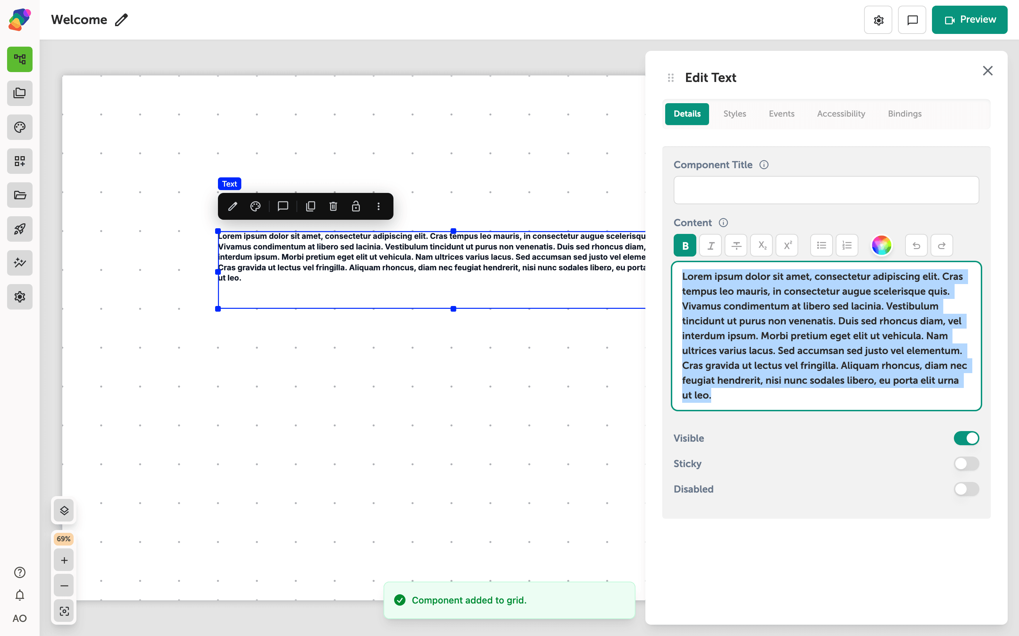This screenshot has height=636, width=1019.
Task: Toggle italic formatting button
Action: point(710,245)
